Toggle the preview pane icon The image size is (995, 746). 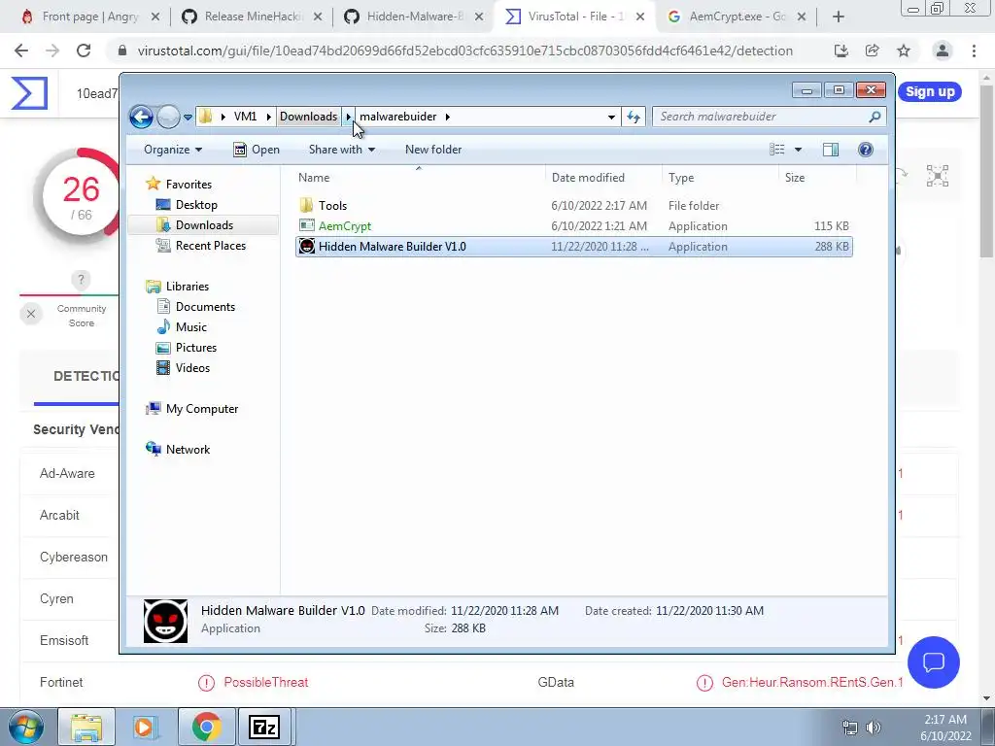(x=831, y=150)
